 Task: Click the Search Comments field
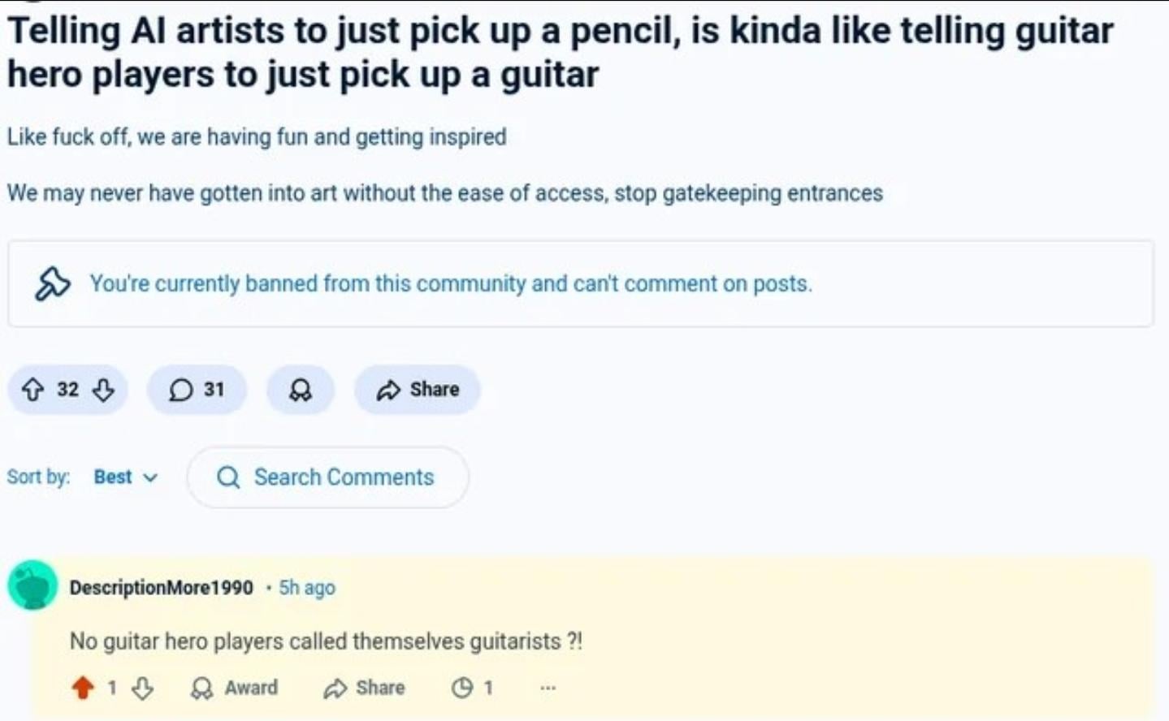tap(344, 477)
